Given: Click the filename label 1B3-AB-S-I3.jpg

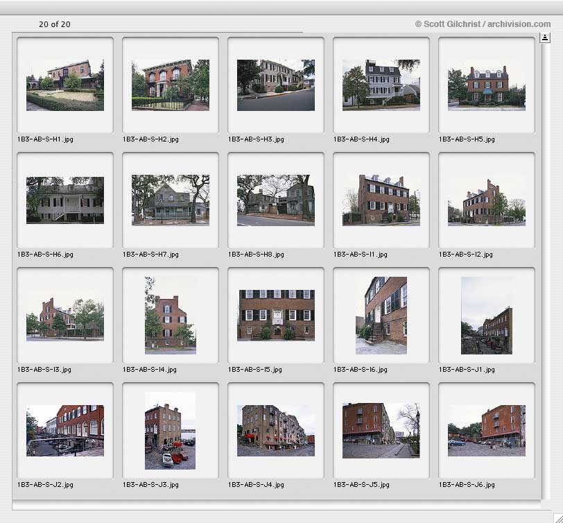Looking at the screenshot, I should (44, 370).
